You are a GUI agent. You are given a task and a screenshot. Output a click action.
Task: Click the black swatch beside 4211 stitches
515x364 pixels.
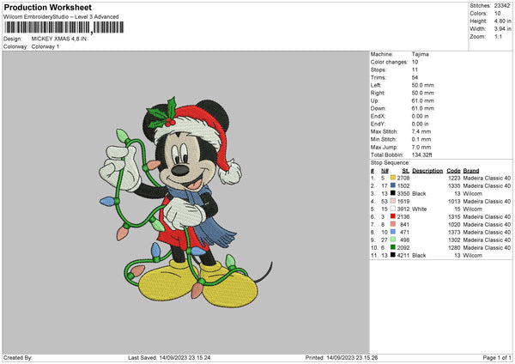(x=392, y=255)
